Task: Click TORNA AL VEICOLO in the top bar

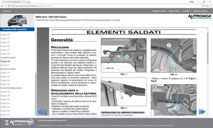Action: pyautogui.click(x=200, y=11)
